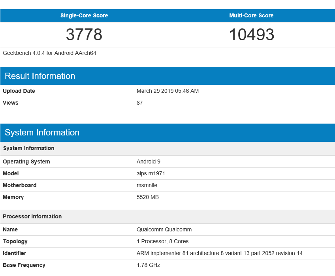Select the March 29 2019 upload date value

pyautogui.click(x=167, y=91)
